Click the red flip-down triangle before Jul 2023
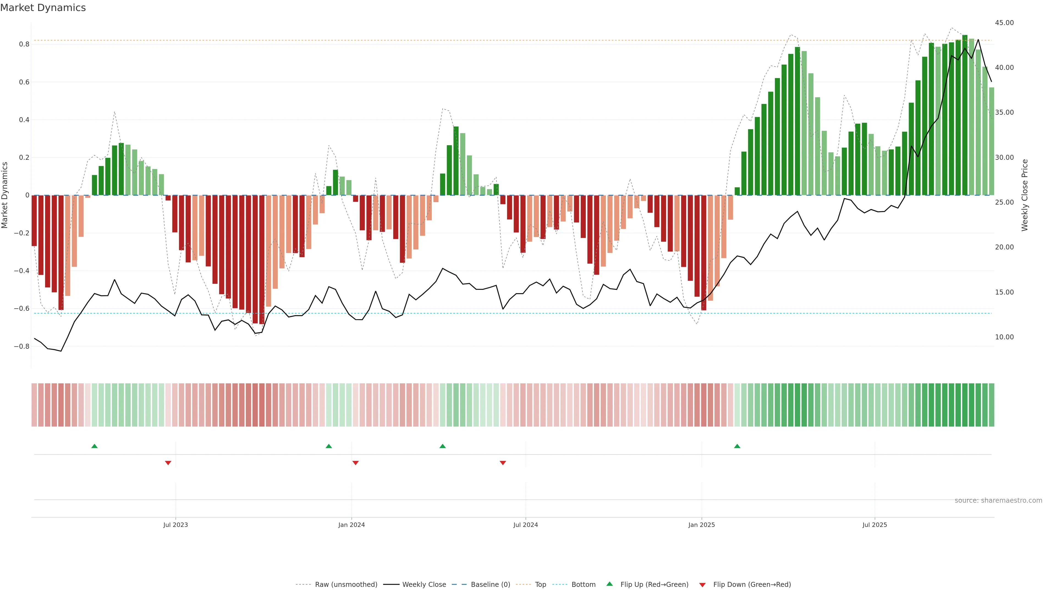The image size is (1056, 594). (x=168, y=463)
